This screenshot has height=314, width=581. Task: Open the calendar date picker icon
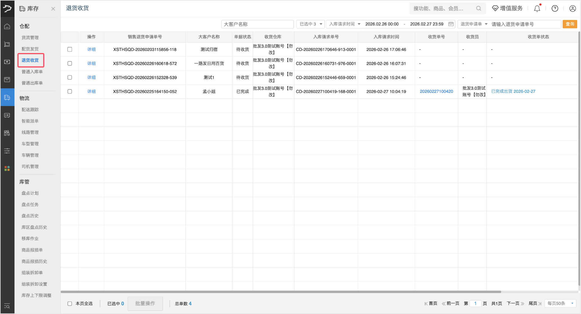pos(451,24)
